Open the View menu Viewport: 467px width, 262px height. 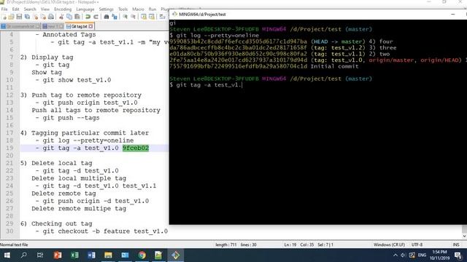click(45, 9)
